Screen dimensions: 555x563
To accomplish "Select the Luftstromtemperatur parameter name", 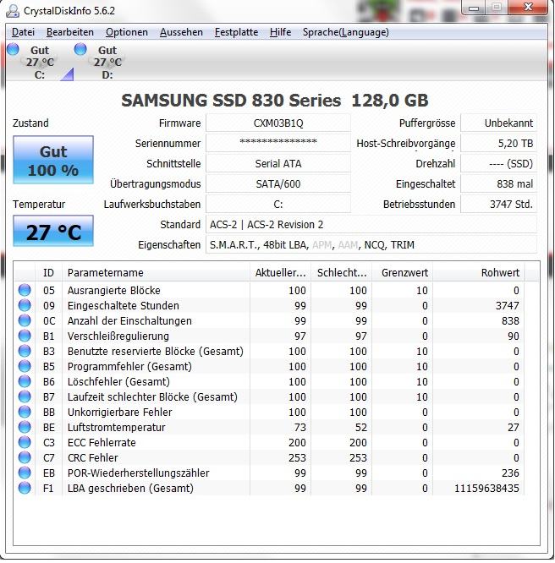I will click(x=117, y=427).
